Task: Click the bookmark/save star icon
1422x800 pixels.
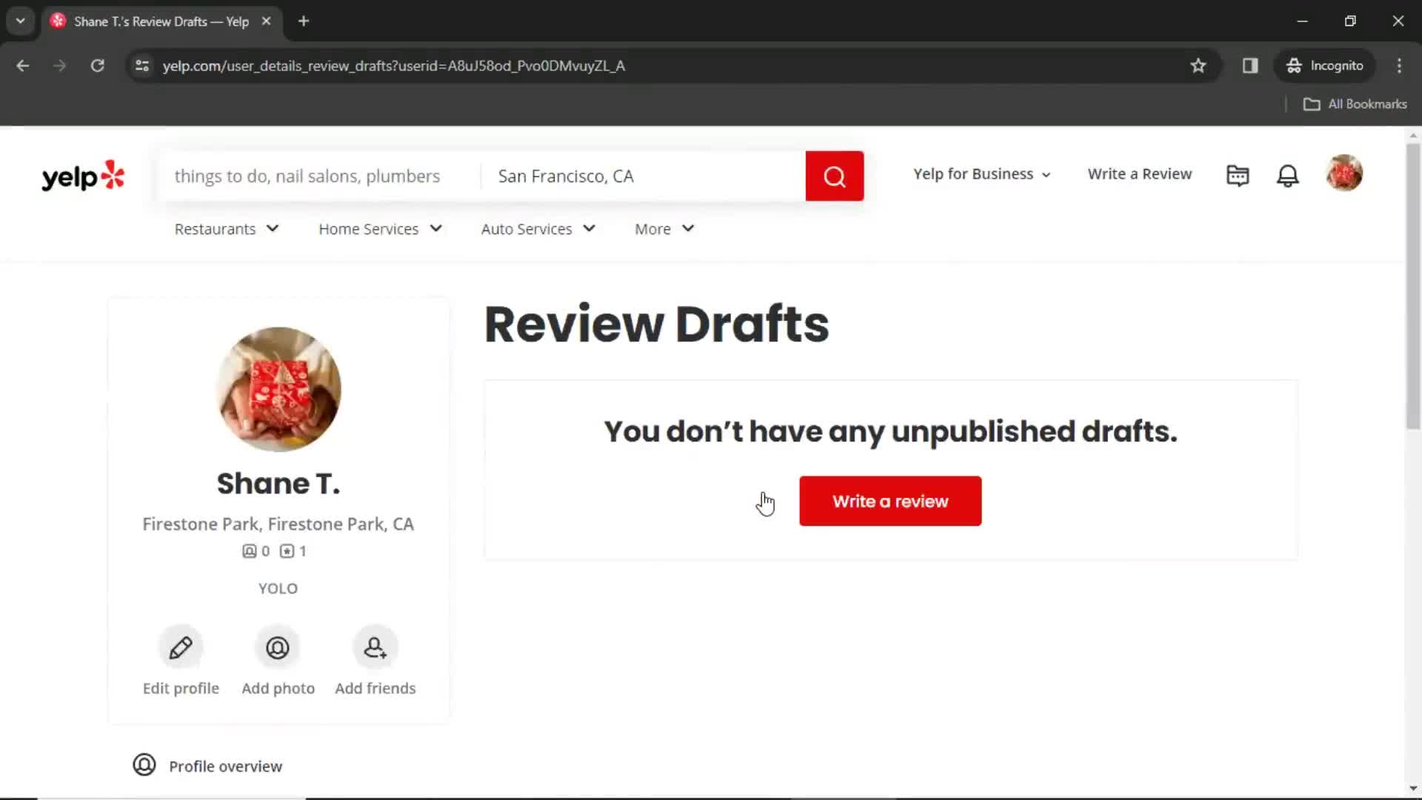Action: [1198, 65]
